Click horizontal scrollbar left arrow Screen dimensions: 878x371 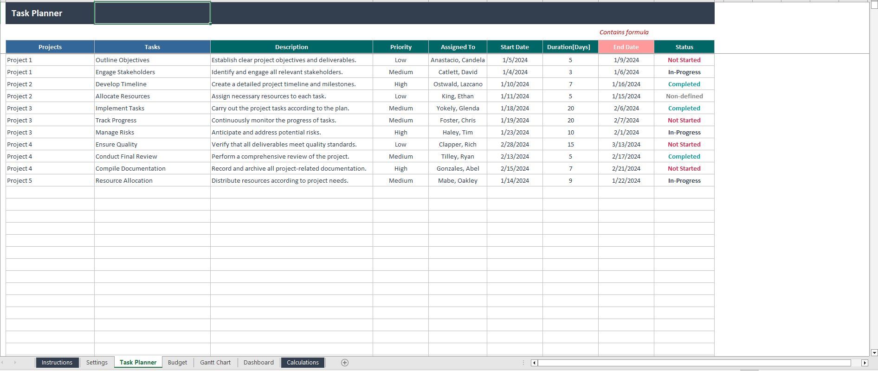534,363
